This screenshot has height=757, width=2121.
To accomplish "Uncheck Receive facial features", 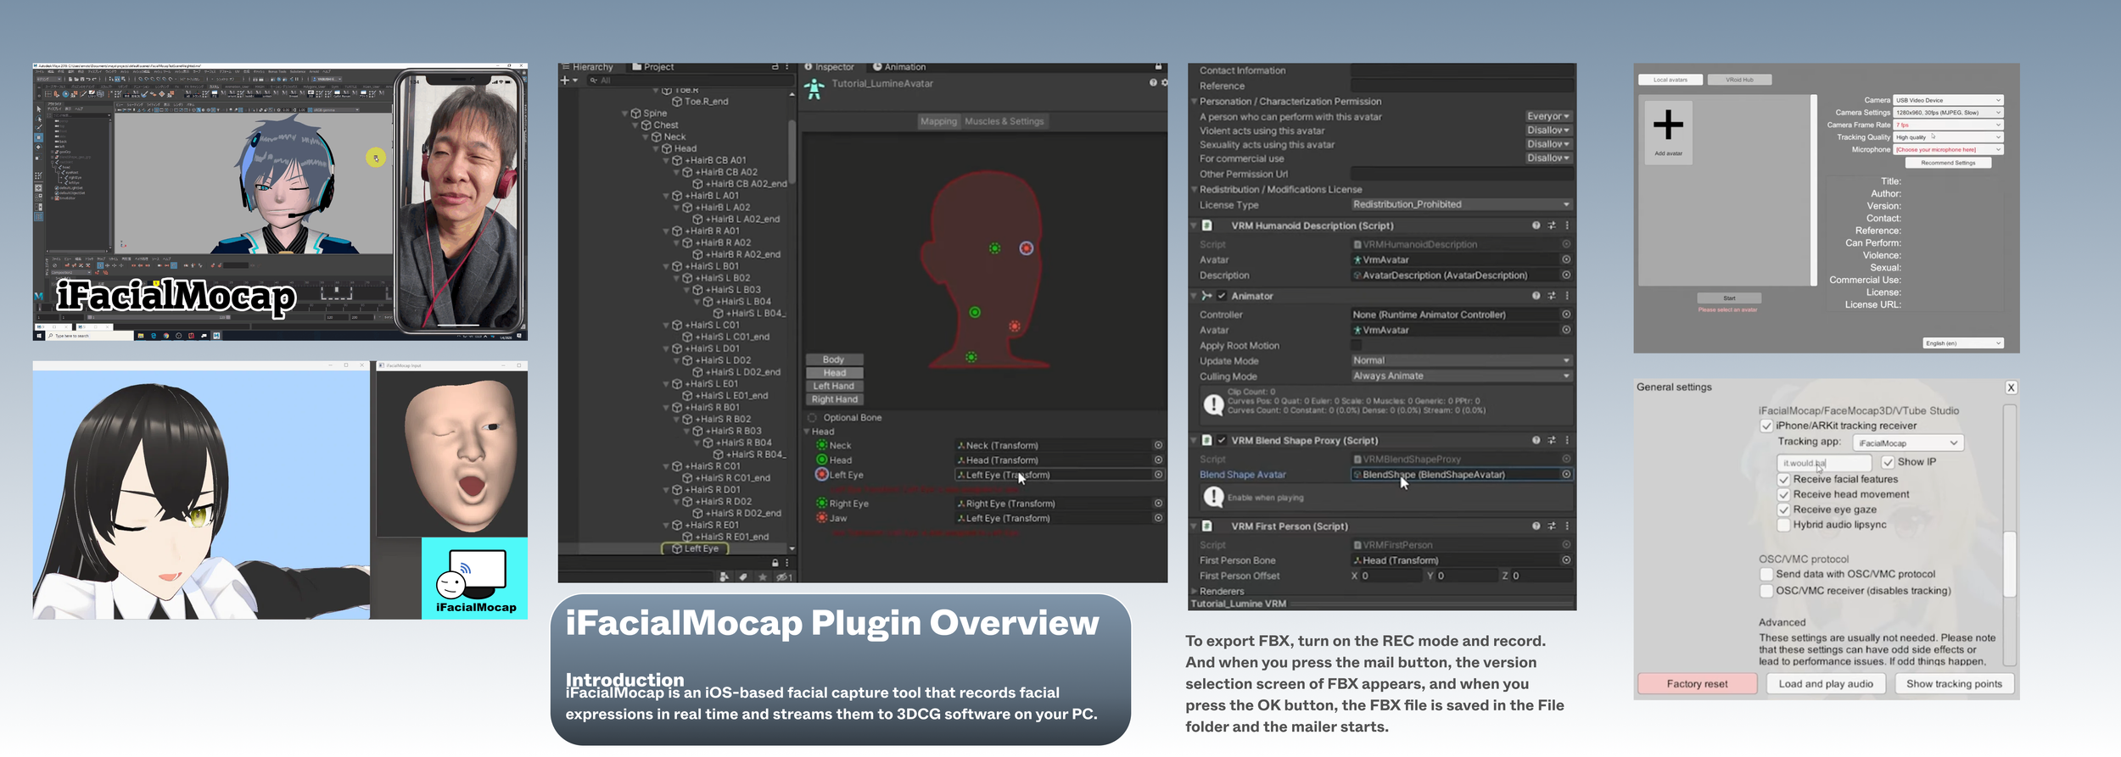I will (1783, 479).
